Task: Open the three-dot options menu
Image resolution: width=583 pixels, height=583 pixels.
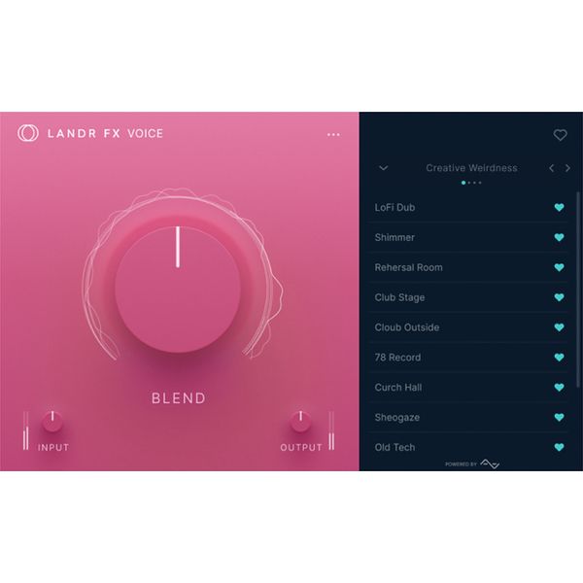Action: 333,135
